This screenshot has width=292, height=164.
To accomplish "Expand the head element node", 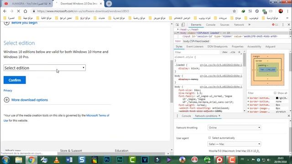I will coord(178,29).
